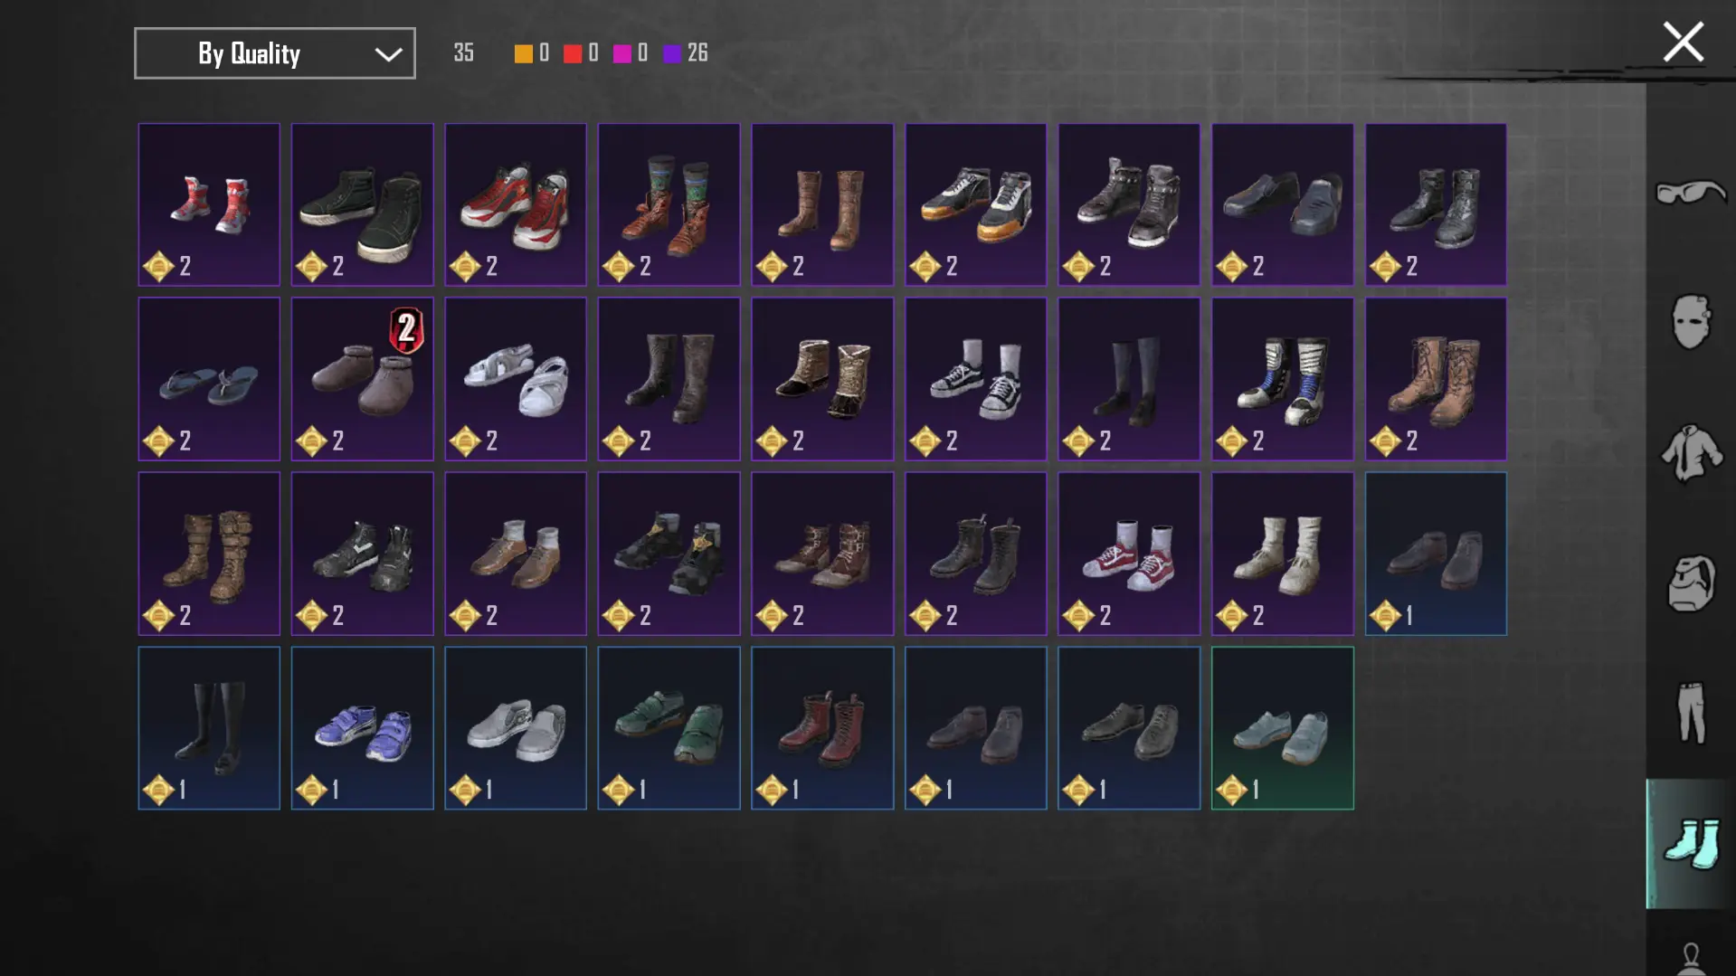Choose the dark red lace-up boots
This screenshot has height=976, width=1736.
tap(822, 728)
